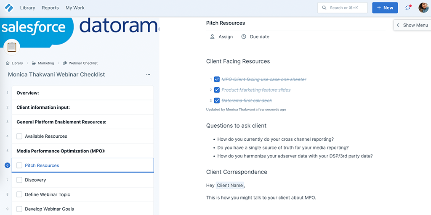
Task: Go to Marketing in the breadcrumb
Action: [46, 63]
